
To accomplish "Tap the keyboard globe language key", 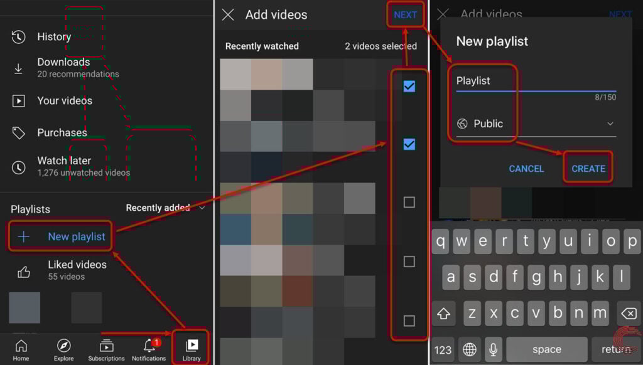I will pyautogui.click(x=470, y=350).
